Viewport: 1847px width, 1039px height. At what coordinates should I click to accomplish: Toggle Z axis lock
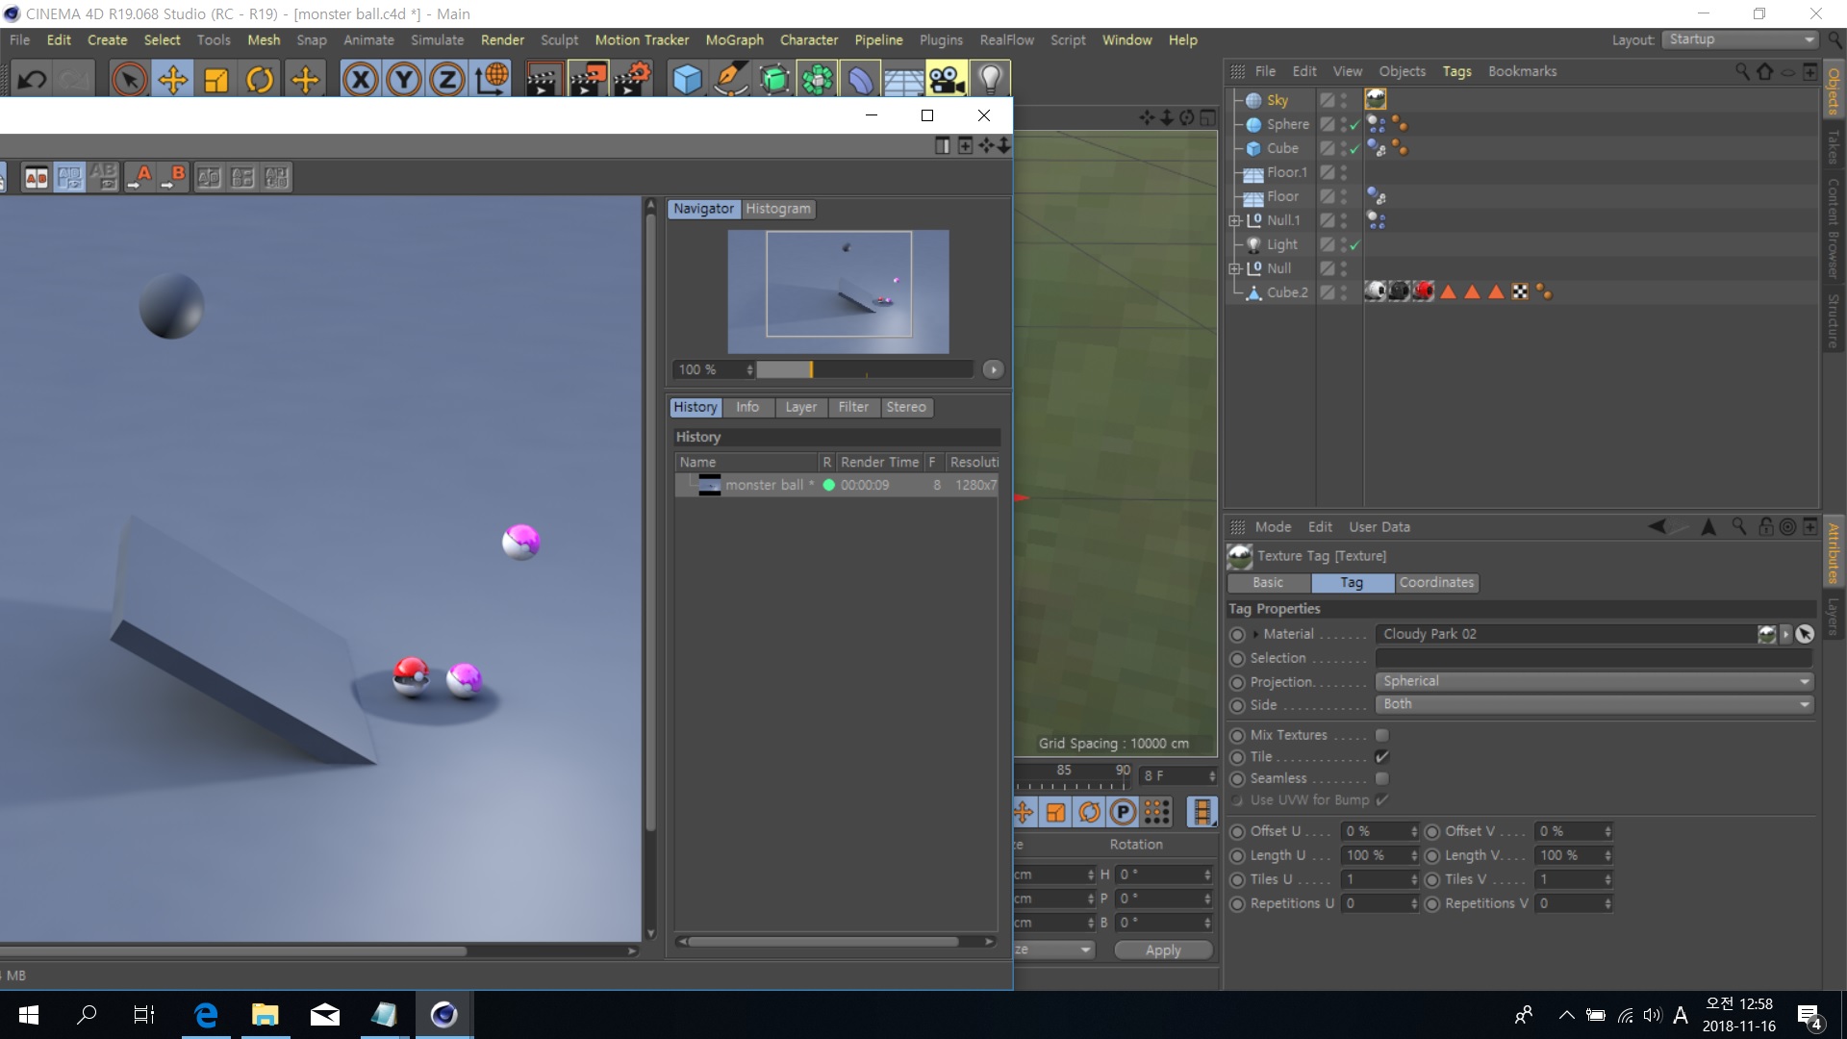pyautogui.click(x=447, y=80)
